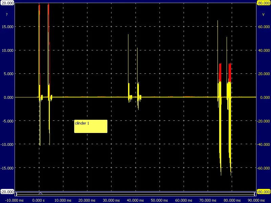Click the 70.000 ms time axis label
The height and width of the screenshot is (203, 271).
[208, 200]
